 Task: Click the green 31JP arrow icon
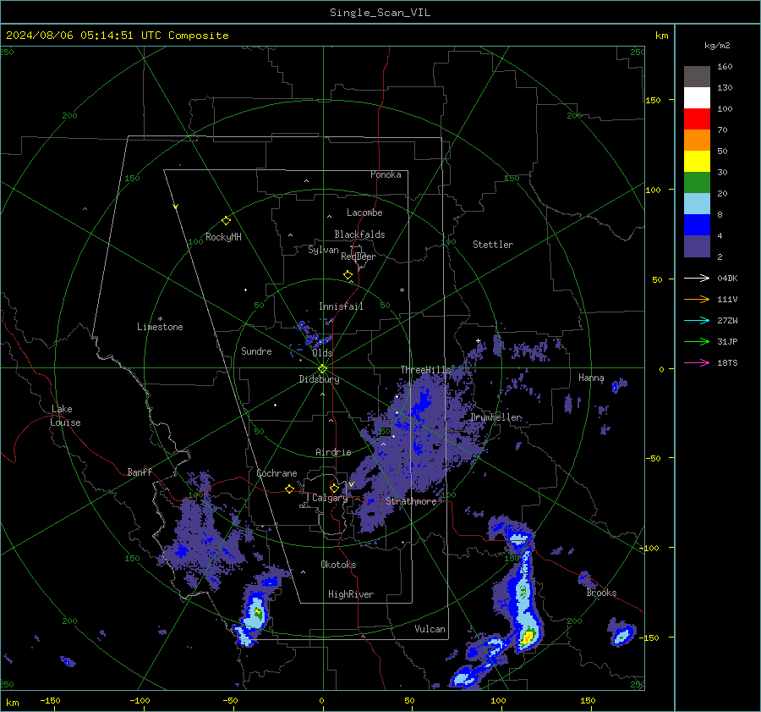point(697,342)
